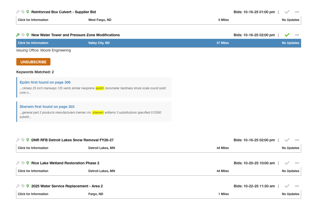Click key icon for Reinforced Box Culvert
318x200 pixels.
coord(18,12)
